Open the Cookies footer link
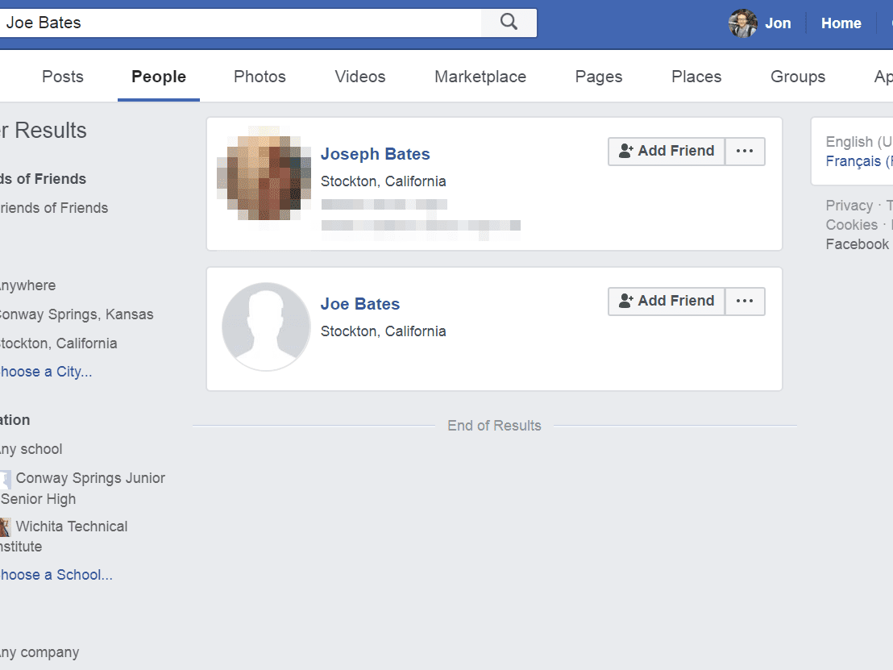The height and width of the screenshot is (670, 893). pos(851,224)
